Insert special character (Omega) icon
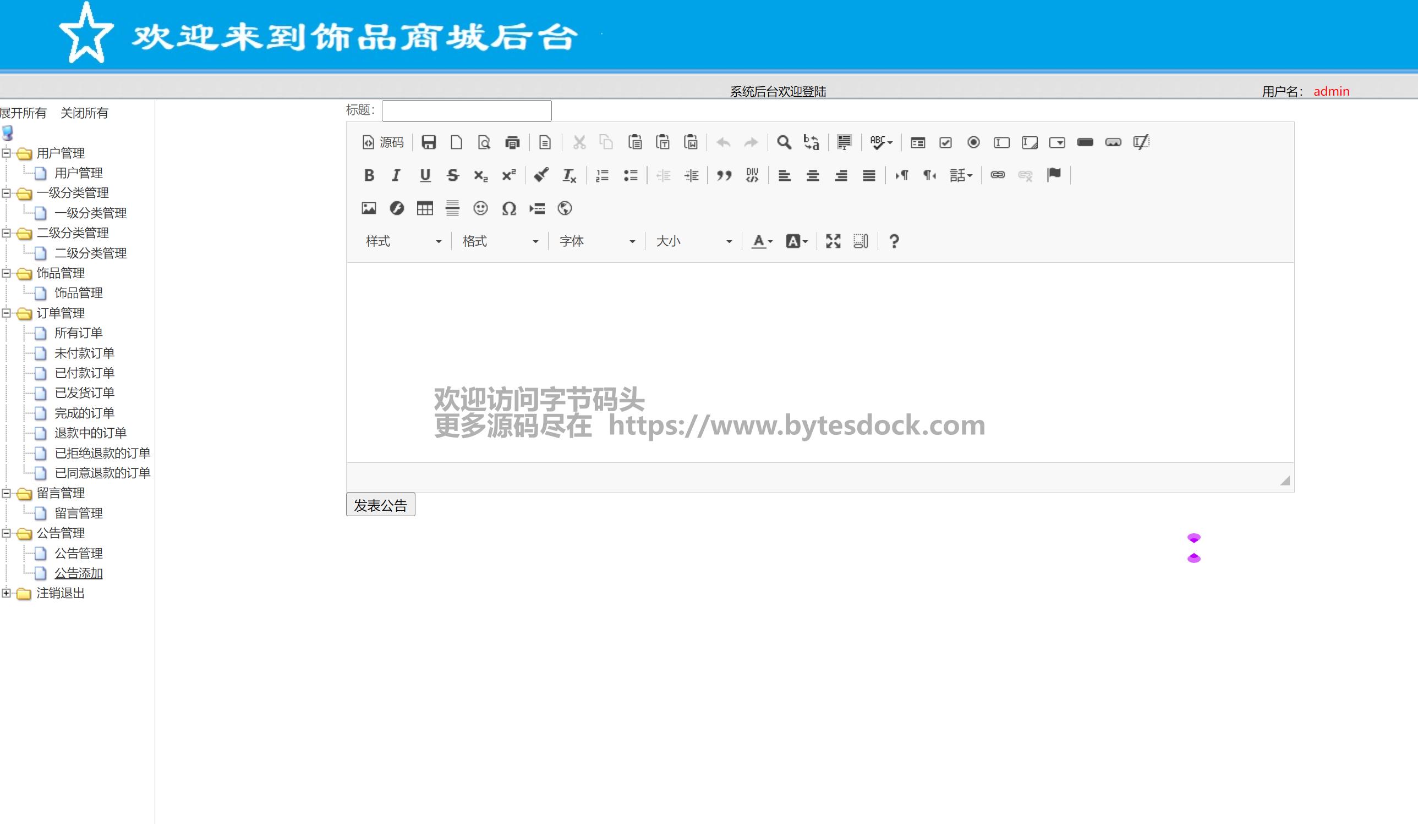The height and width of the screenshot is (824, 1418). click(x=508, y=208)
